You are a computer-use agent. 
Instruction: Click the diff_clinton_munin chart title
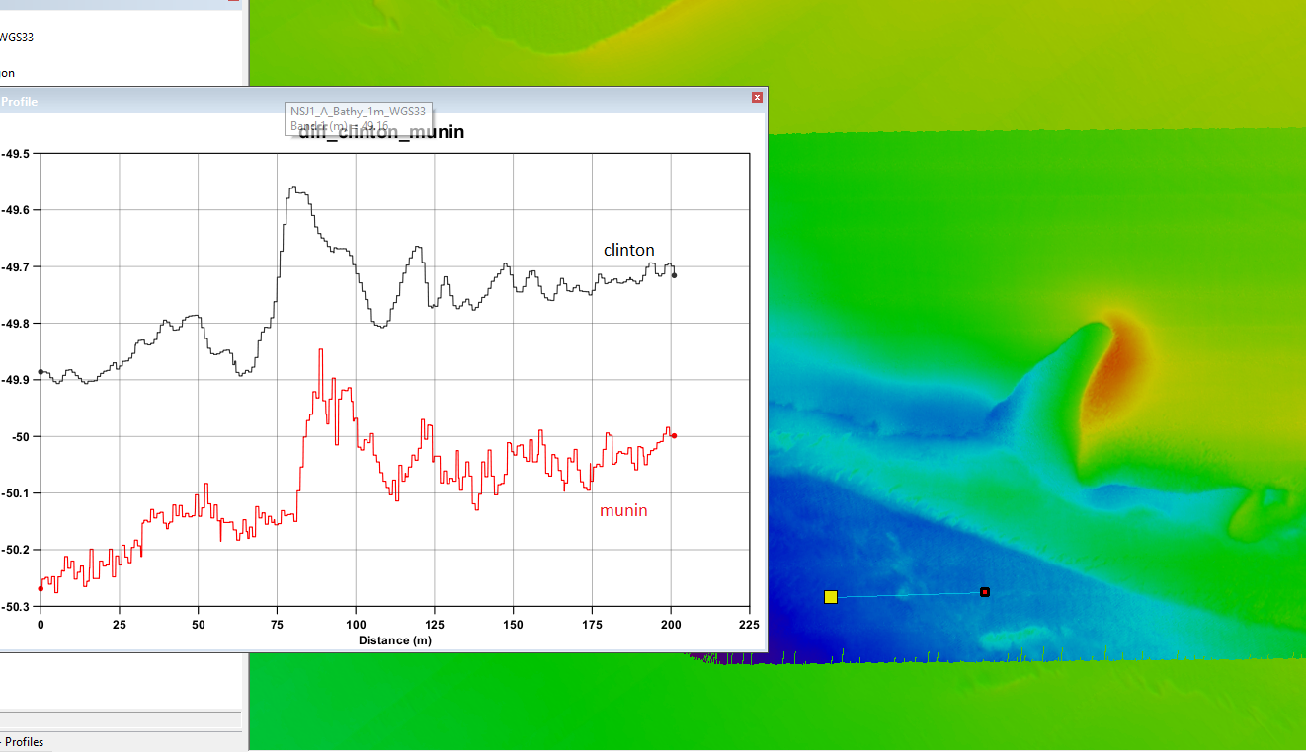(x=379, y=131)
